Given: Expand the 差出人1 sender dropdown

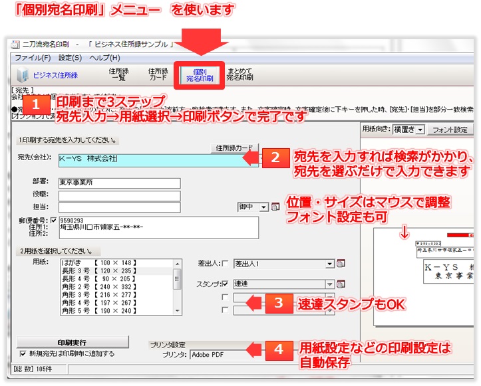Looking at the screenshot, I should (329, 264).
